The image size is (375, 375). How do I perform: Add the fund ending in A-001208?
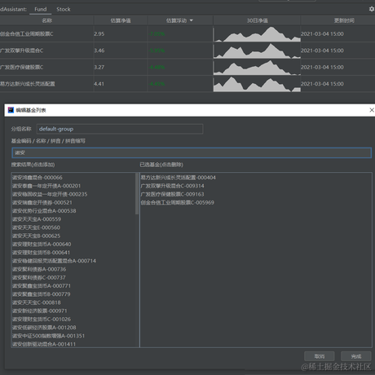tap(44, 328)
